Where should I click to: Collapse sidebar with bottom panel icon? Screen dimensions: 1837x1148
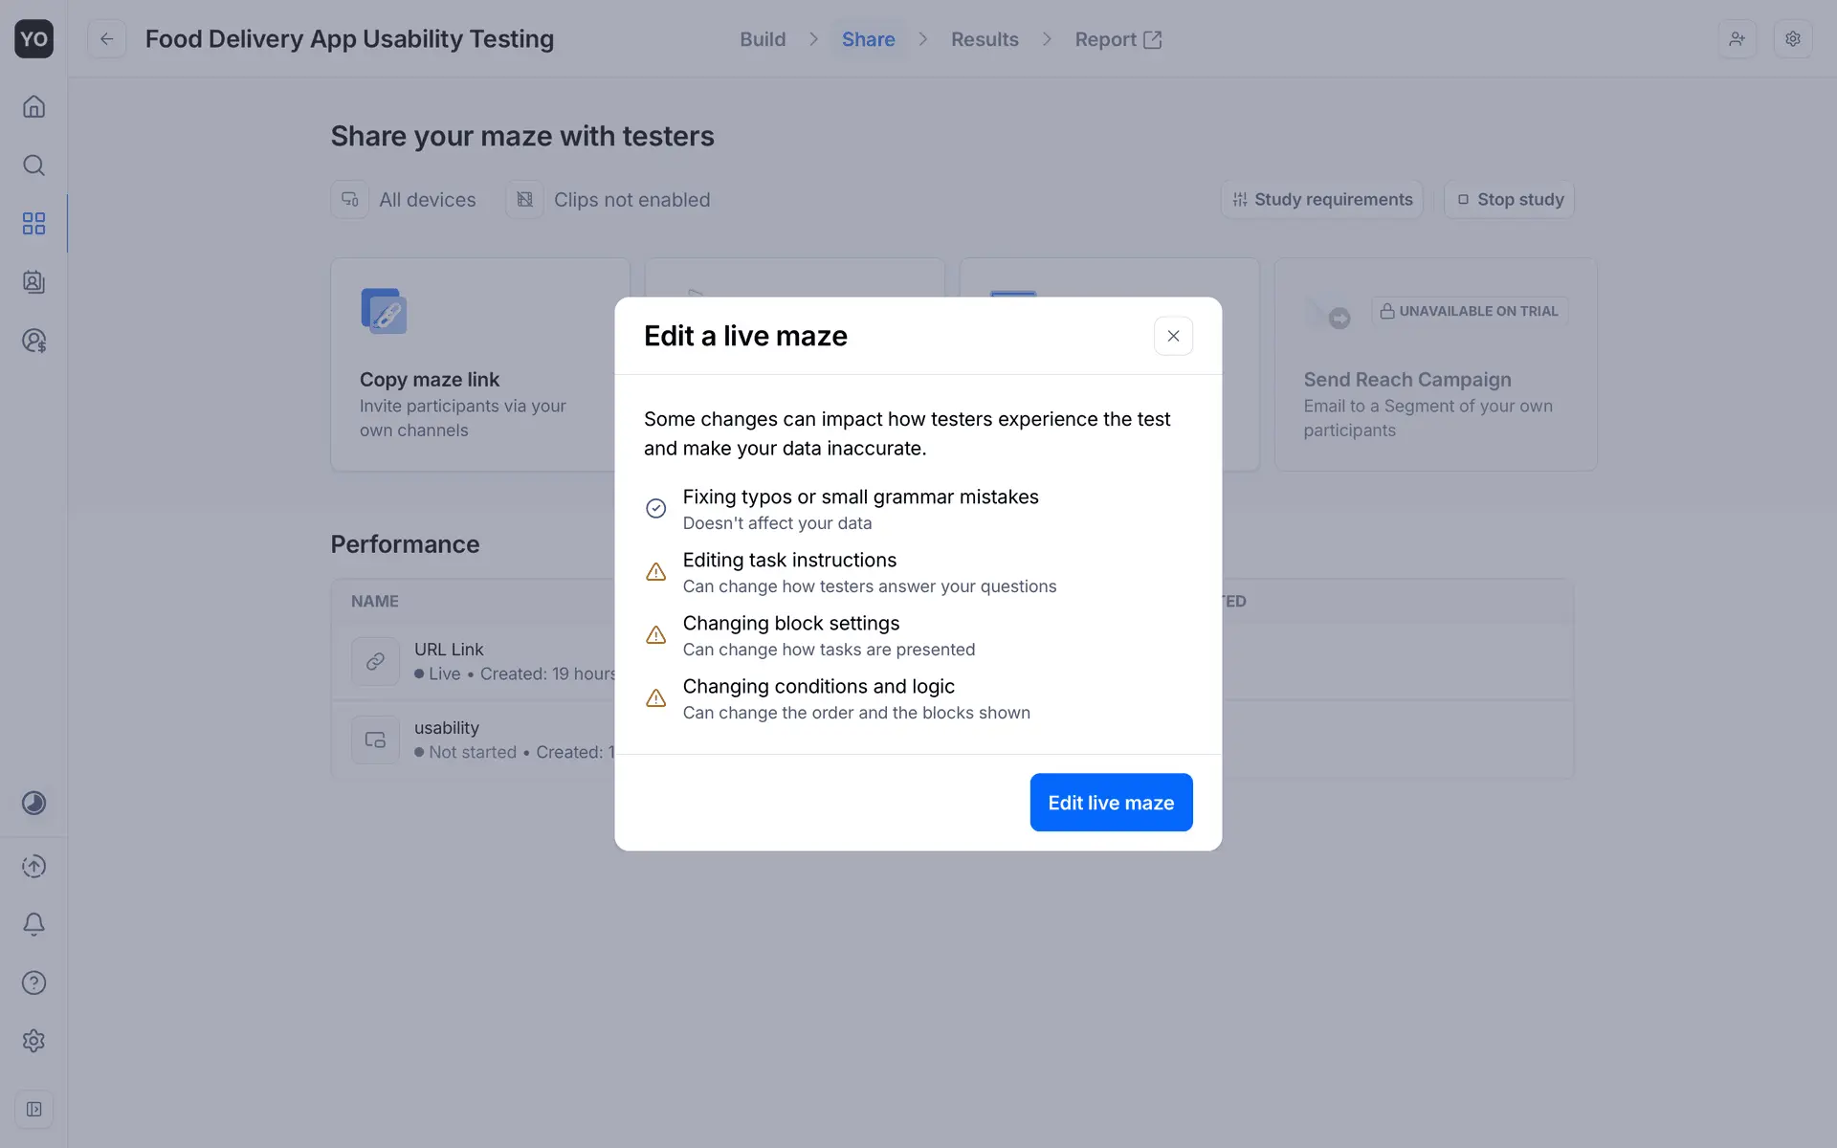pos(33,1109)
